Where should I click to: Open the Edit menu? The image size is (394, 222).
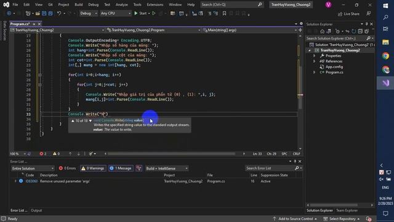(26, 4)
